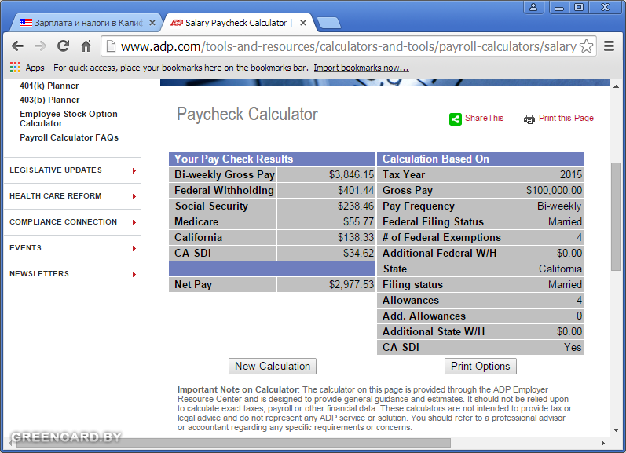Open the browser home page icon
The height and width of the screenshot is (453, 626).
pos(86,46)
